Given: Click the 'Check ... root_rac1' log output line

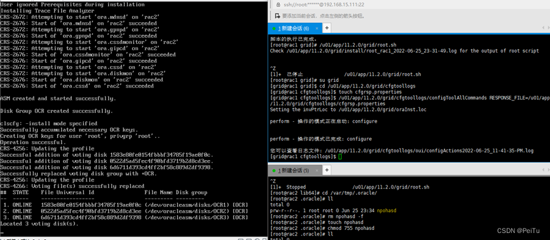Looking at the screenshot, I should [x=404, y=51].
